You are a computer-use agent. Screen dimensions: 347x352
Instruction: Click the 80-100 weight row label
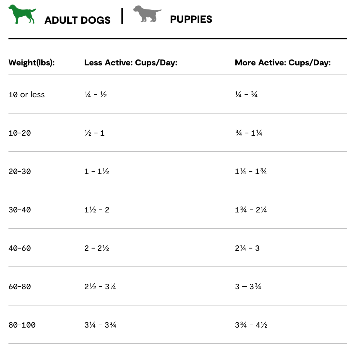[x=22, y=325]
